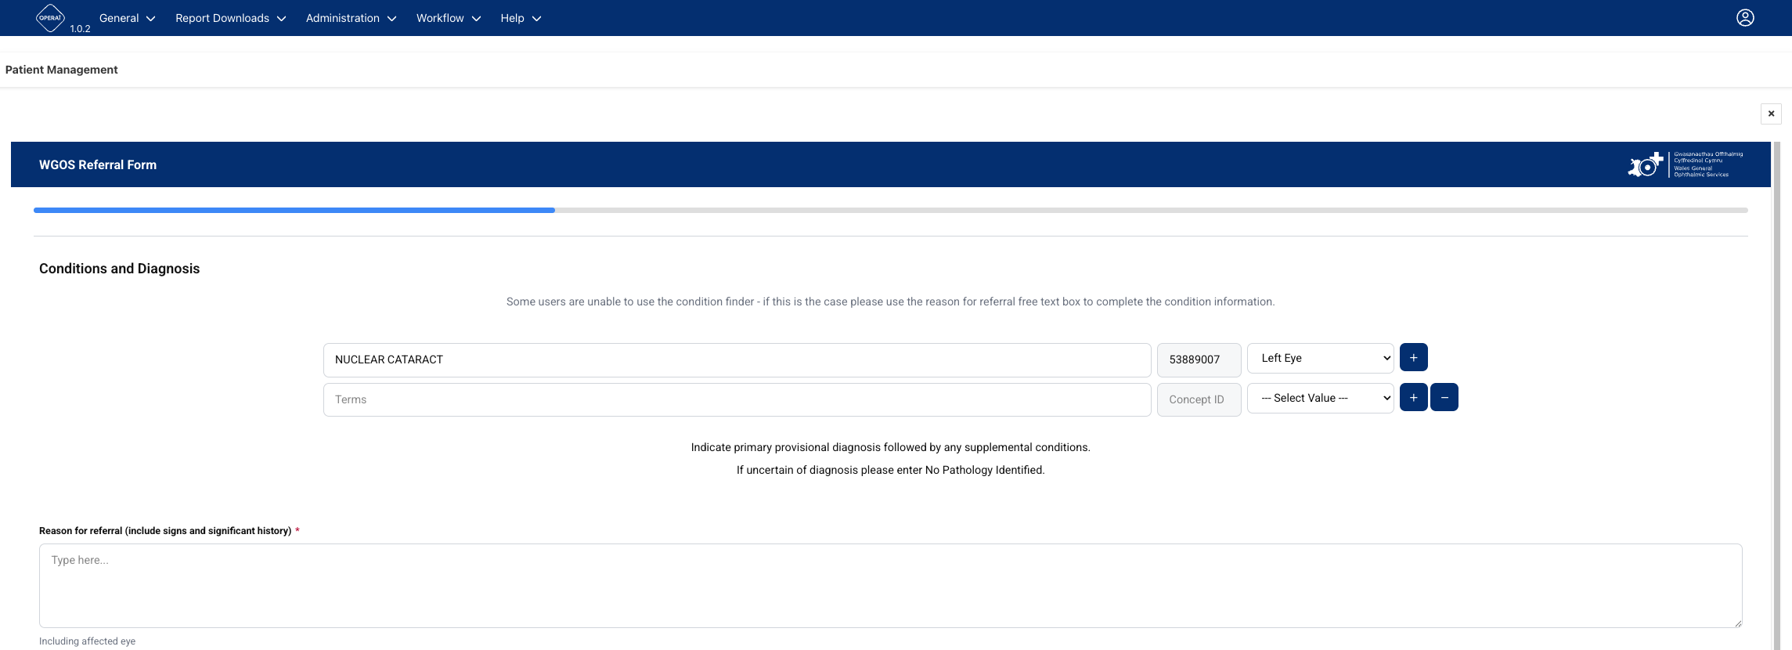Screen dimensions: 1792x650
Task: Click the empty Terms search field
Action: (x=737, y=399)
